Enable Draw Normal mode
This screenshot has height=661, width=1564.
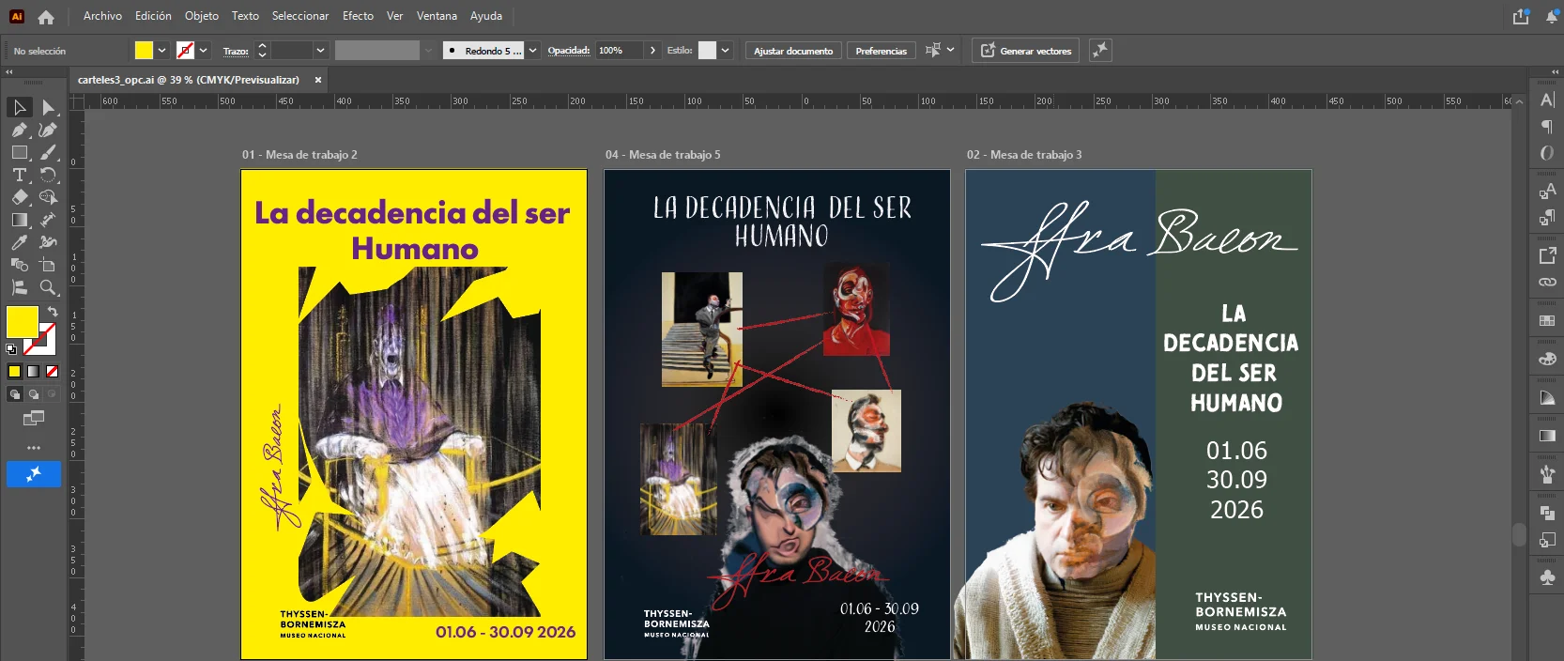[14, 394]
